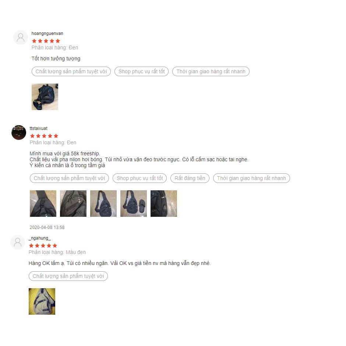The width and height of the screenshot is (346, 346).
Task: Click _ngahung_'s default avatar icon
Action: tap(18, 242)
